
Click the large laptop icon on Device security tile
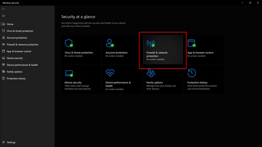pos(69,73)
